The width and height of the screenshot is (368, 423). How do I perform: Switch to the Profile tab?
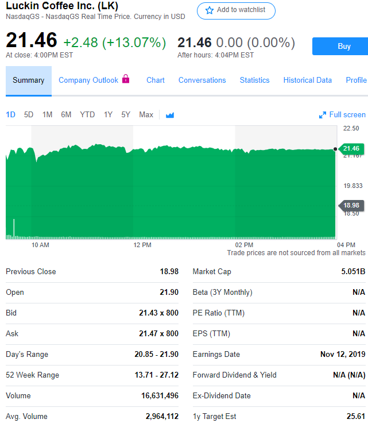356,80
